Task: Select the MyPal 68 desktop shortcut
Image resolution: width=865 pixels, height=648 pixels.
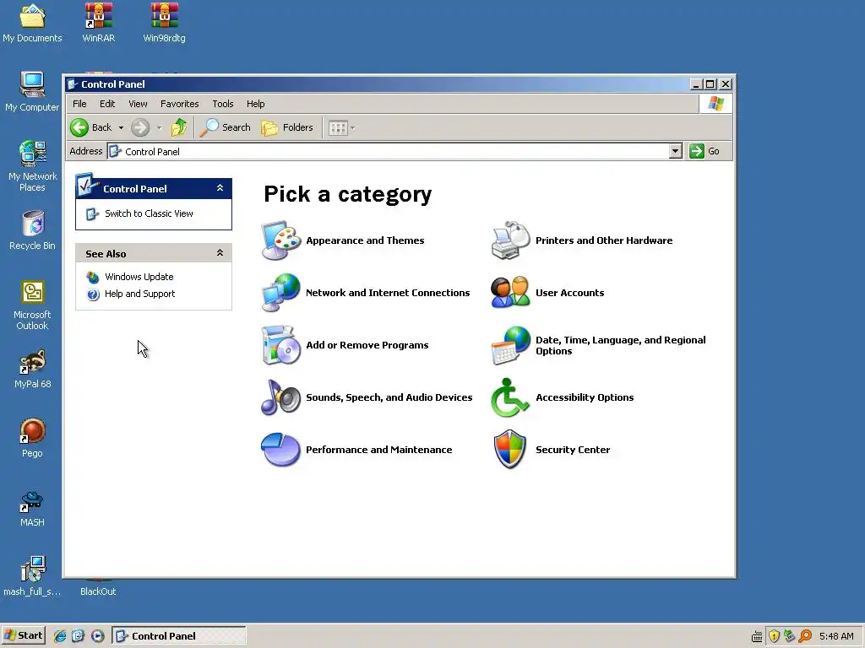Action: click(32, 369)
